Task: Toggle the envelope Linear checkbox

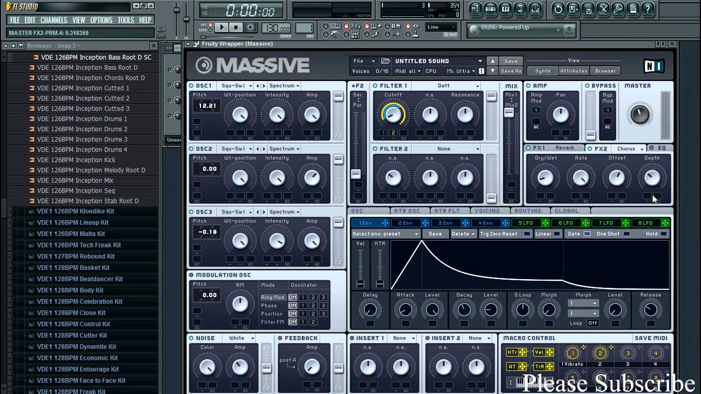Action: pos(557,234)
